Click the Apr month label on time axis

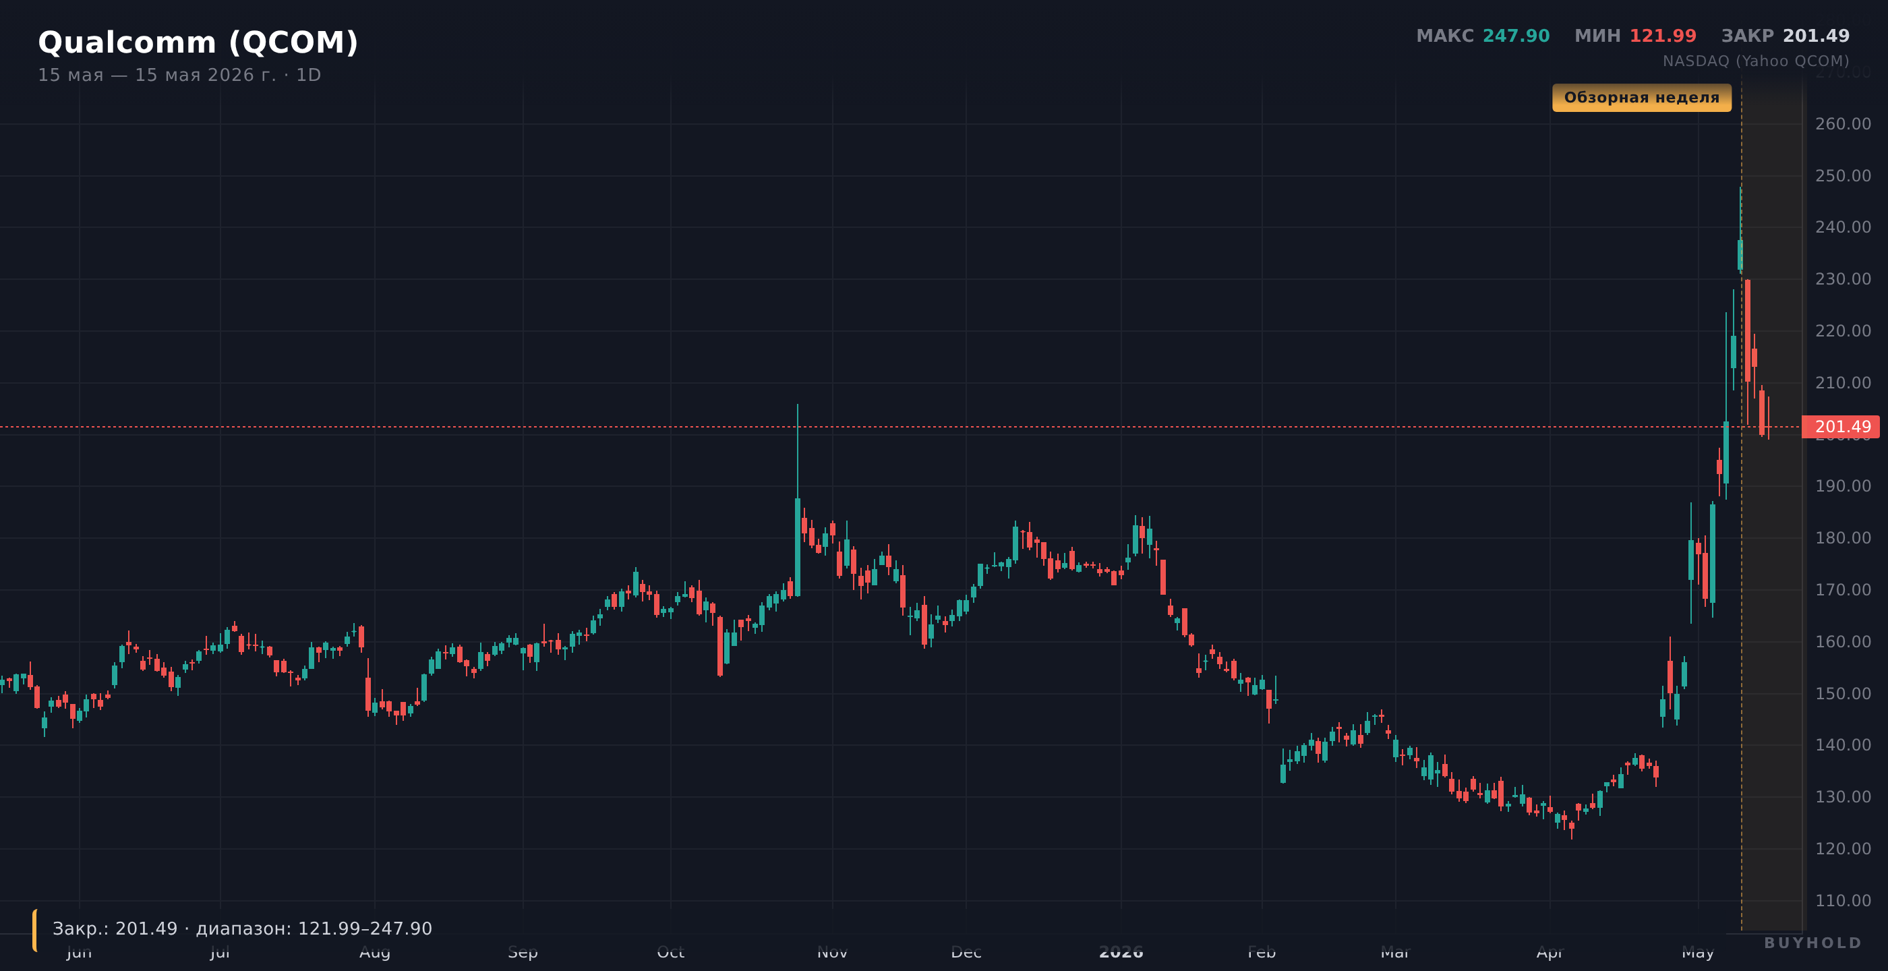pyautogui.click(x=1550, y=952)
